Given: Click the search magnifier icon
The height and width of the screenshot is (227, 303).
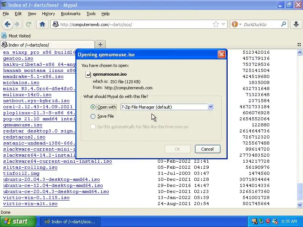Looking at the screenshot, I should [283, 24].
